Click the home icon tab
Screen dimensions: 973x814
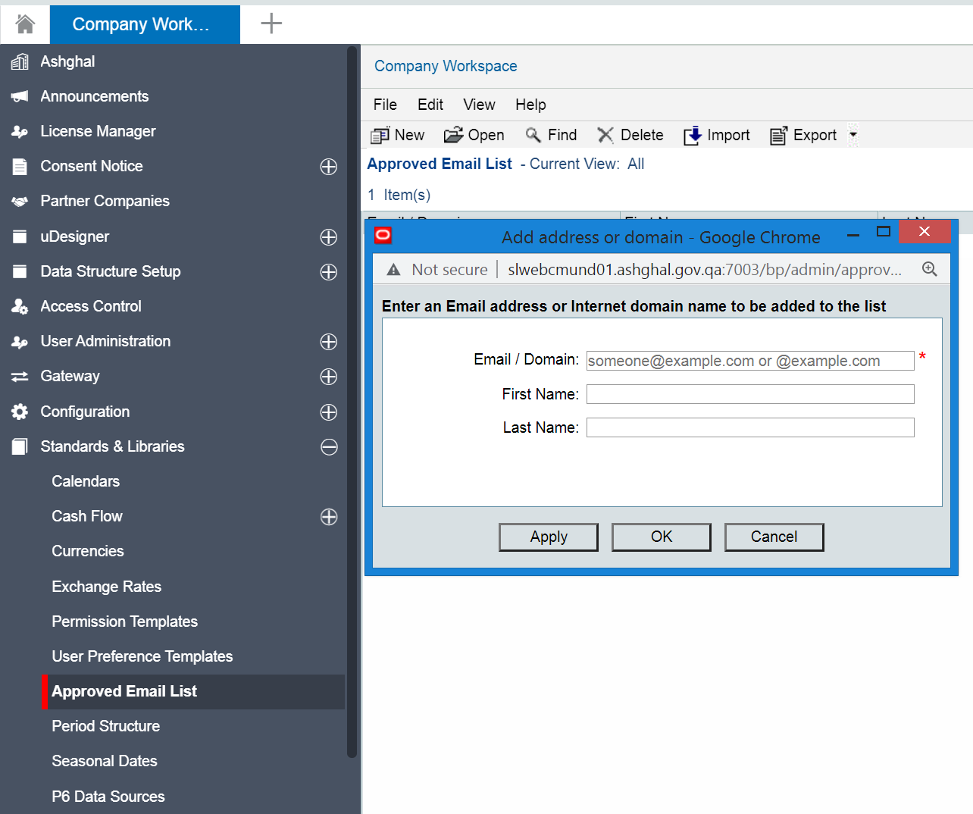(x=24, y=23)
